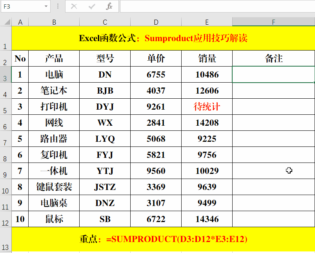
Task: Click the Name Box showing F3
Action: coord(25,6)
